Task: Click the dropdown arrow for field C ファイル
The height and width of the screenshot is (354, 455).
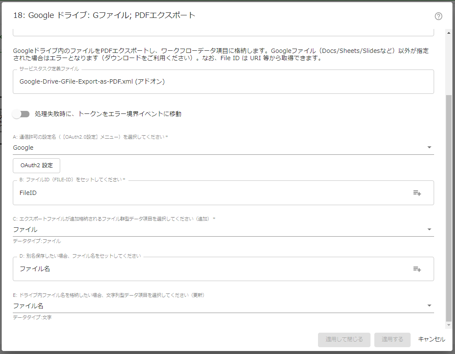Action: [x=429, y=229]
